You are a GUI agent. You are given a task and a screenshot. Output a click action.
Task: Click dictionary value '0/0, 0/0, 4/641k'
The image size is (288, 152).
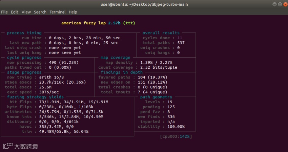tap(59, 122)
